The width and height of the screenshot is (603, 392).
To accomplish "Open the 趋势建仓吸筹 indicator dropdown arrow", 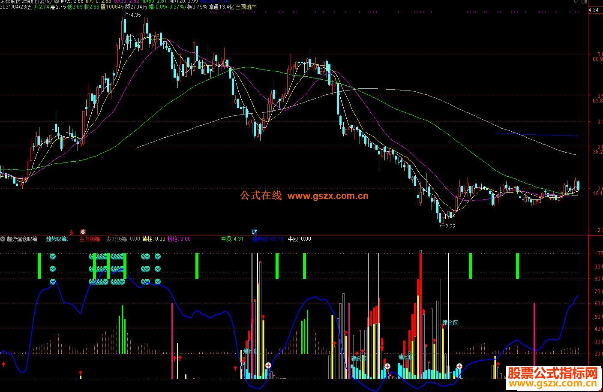I will tap(3, 239).
